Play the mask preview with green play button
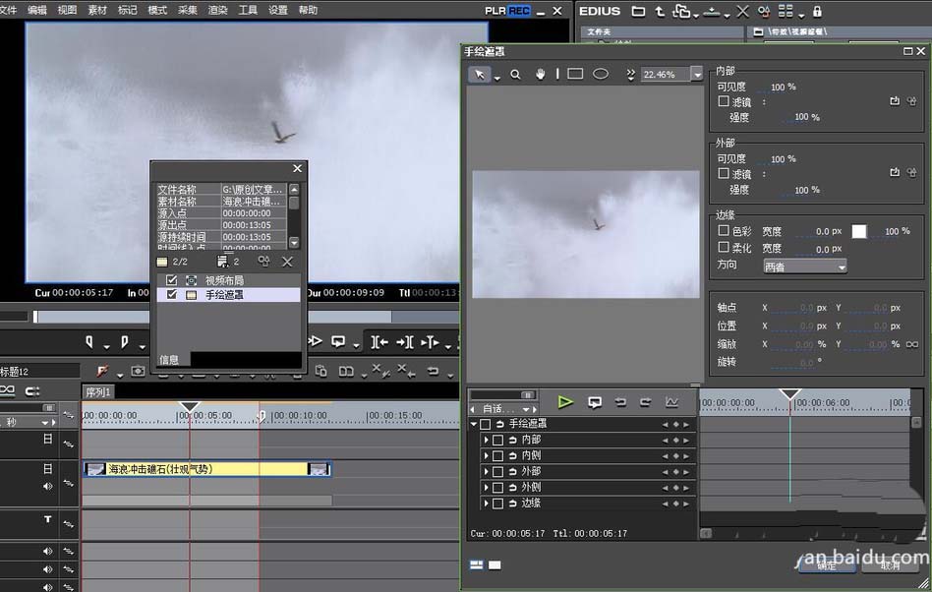932x592 pixels. point(565,402)
